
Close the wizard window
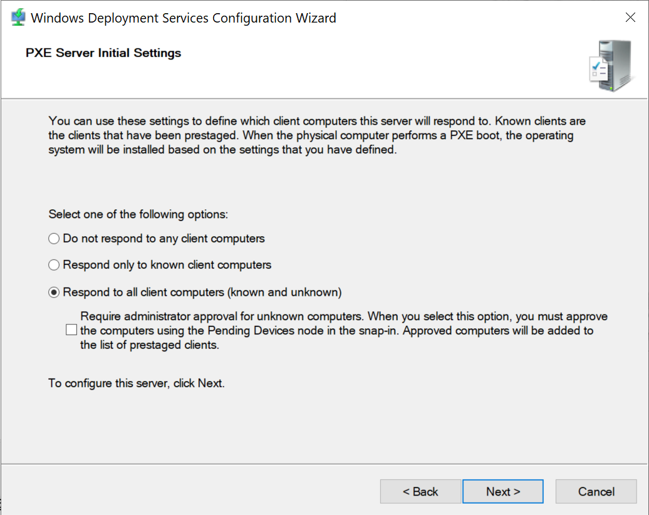630,17
